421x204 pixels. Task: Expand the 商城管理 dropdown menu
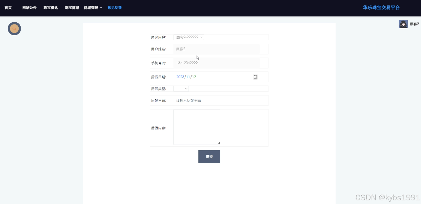click(93, 8)
